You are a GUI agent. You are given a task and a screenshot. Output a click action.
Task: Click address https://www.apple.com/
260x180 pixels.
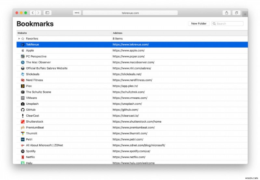click(128, 51)
